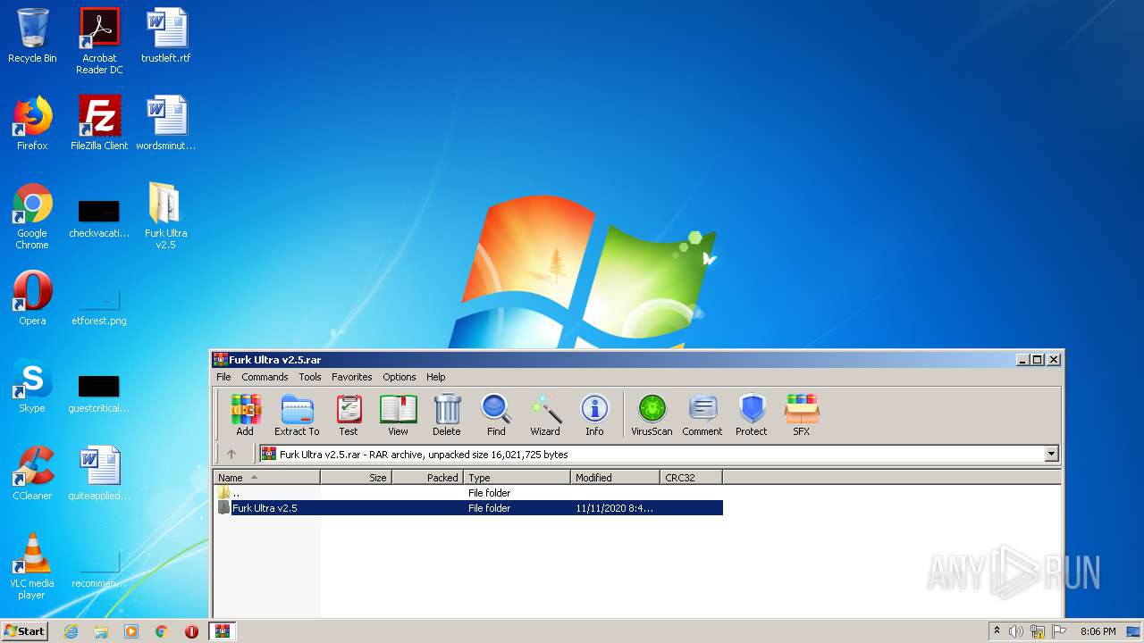Open Internet Explorer from the taskbar
1144x643 pixels.
tap(71, 631)
